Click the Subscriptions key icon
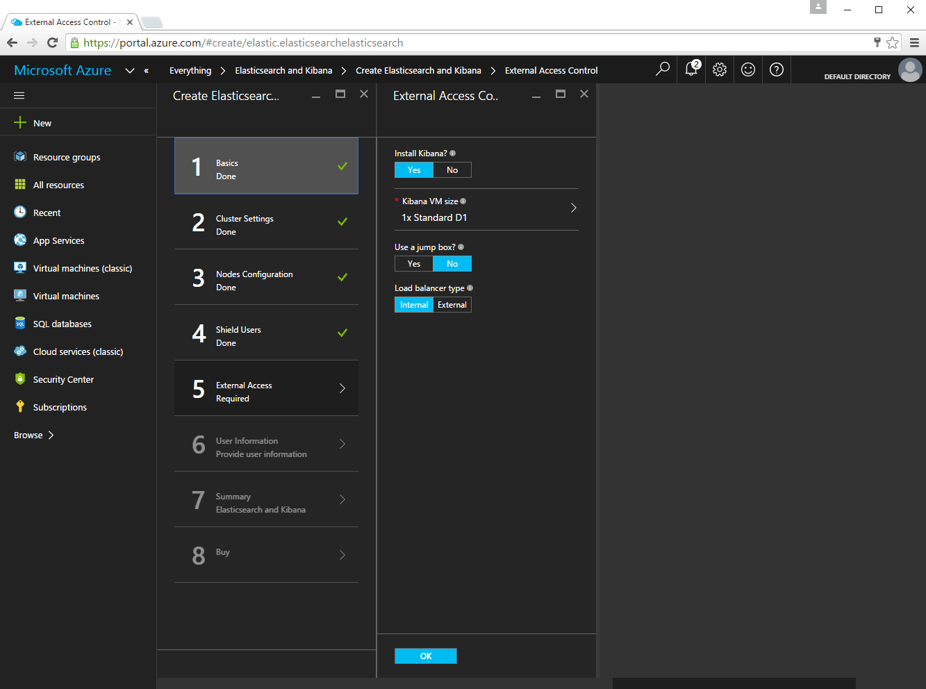The width and height of the screenshot is (926, 689). [20, 407]
